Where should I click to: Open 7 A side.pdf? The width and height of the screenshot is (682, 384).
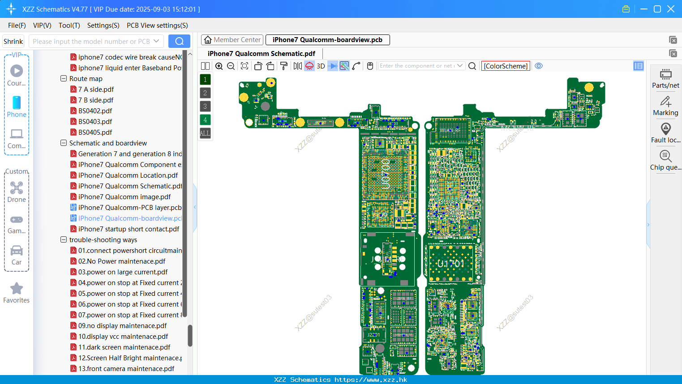[96, 90]
